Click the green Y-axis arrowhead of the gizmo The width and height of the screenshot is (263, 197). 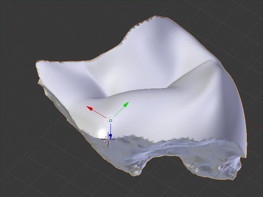point(126,105)
